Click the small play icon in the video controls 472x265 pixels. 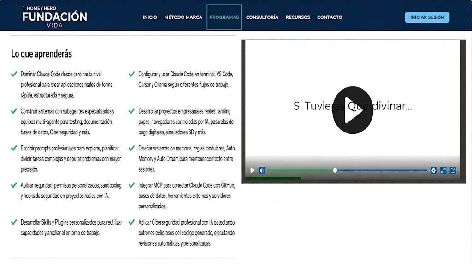pos(252,170)
